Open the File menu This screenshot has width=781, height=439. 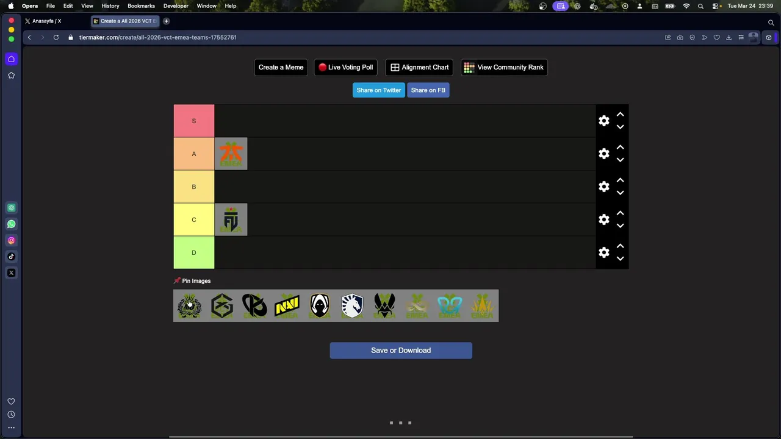click(51, 5)
